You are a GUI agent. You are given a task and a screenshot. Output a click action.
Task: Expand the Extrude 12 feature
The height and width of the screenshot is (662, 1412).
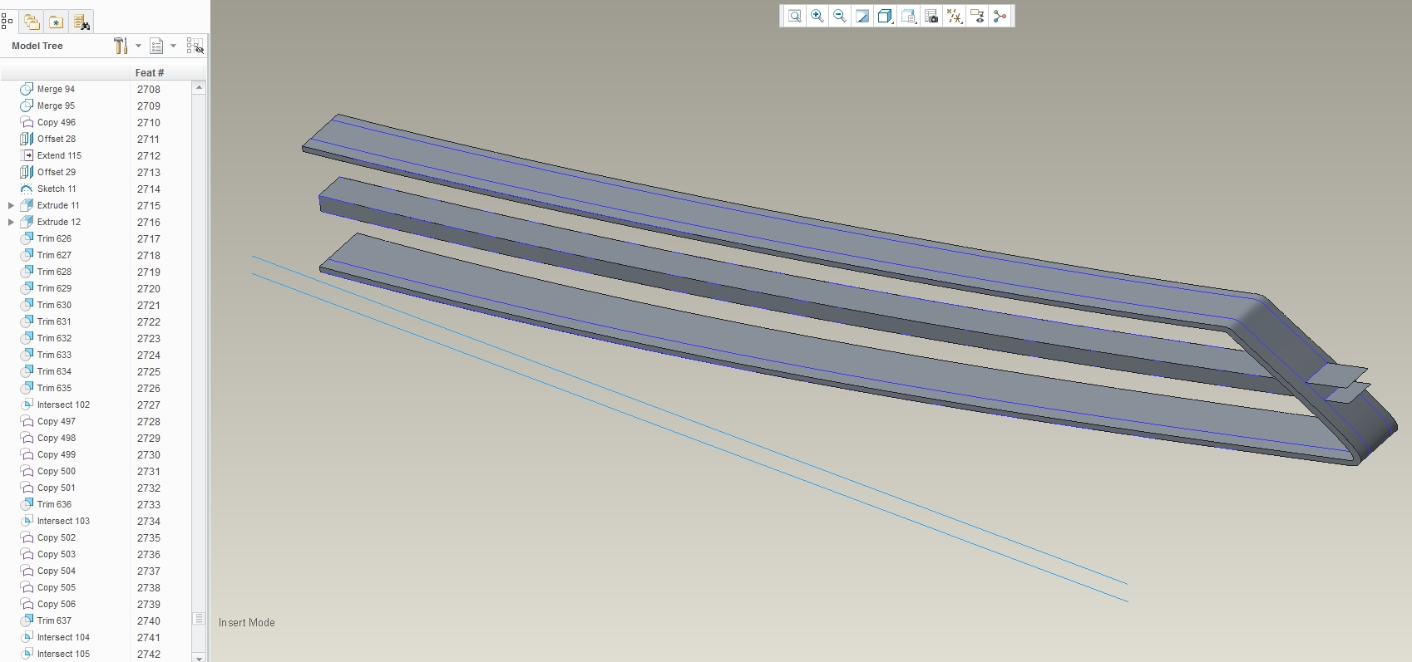point(11,222)
